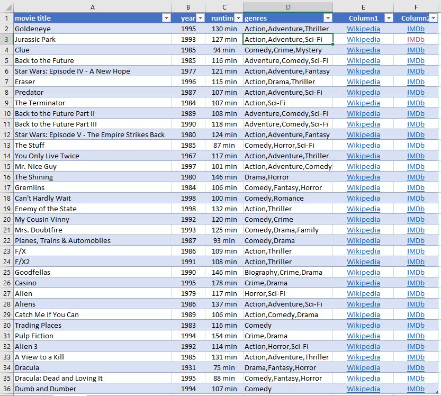Select genres cell 'Action,Drama,Thriller'
Screen dimensions: 441x396
[x=287, y=82]
